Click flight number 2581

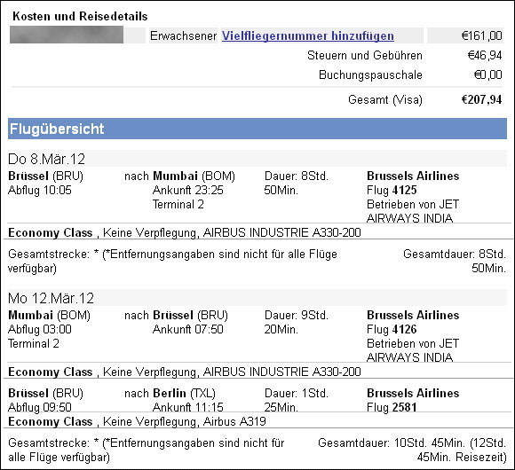click(x=404, y=407)
